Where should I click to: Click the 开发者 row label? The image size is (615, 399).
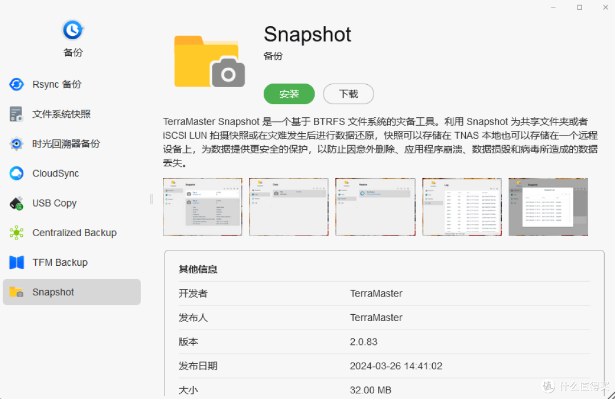[193, 293]
